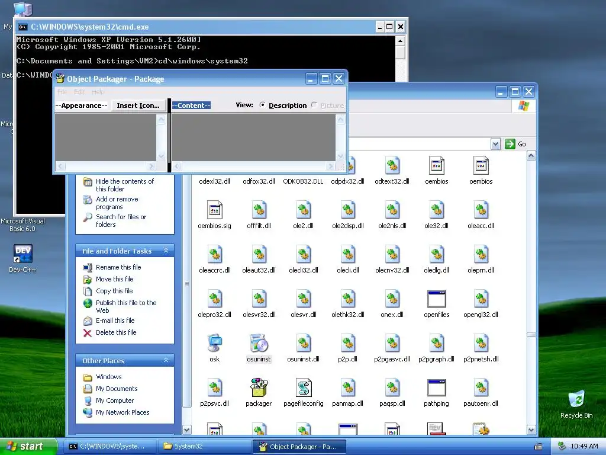Select the Picture view radio button

314,105
